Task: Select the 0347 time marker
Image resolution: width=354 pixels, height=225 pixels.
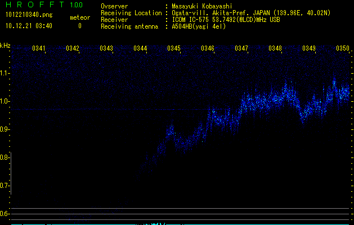Action: pyautogui.click(x=241, y=49)
